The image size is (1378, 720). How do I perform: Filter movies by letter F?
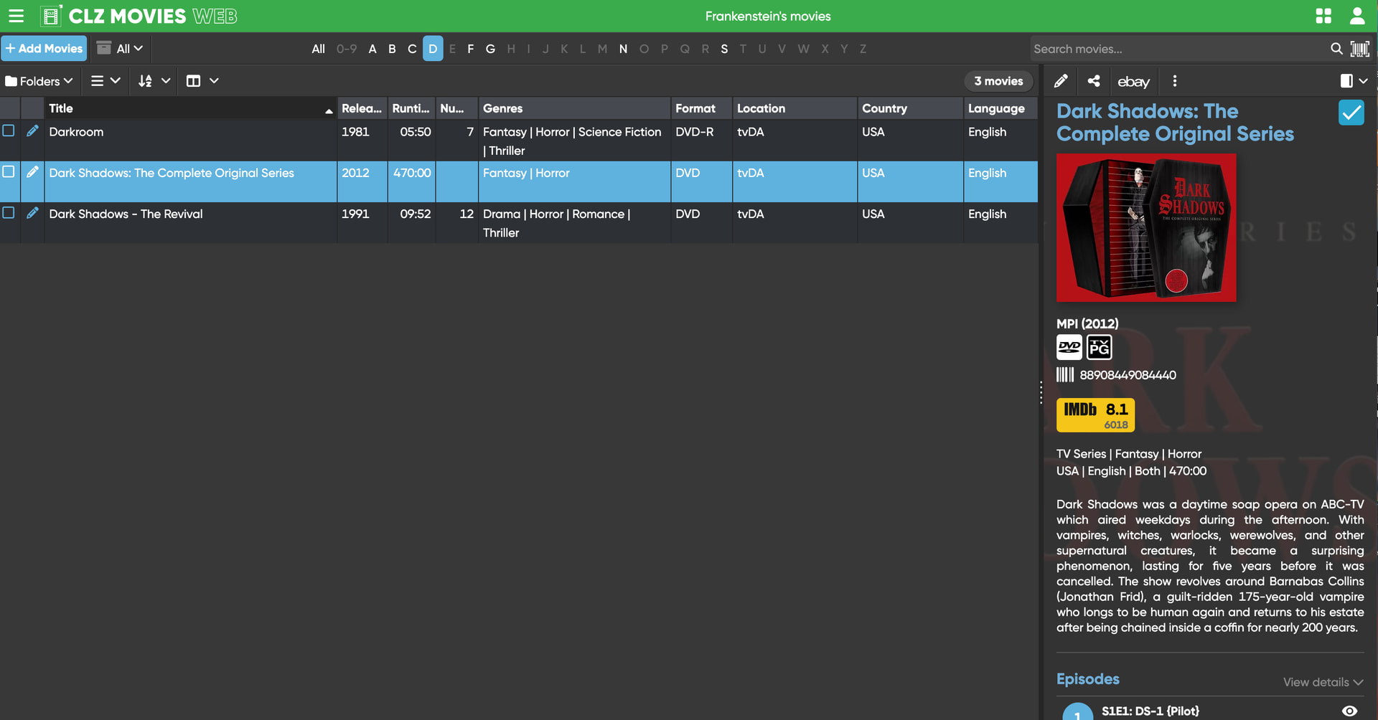click(471, 49)
